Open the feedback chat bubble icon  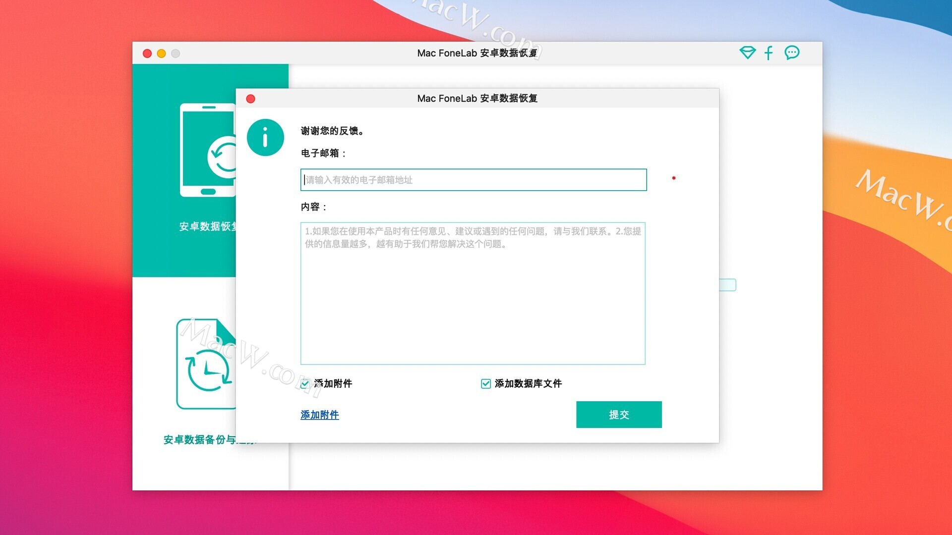pos(792,53)
